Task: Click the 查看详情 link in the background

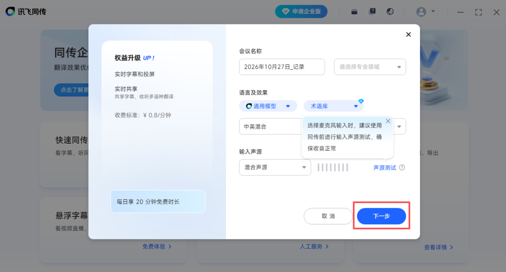Action: [439, 247]
